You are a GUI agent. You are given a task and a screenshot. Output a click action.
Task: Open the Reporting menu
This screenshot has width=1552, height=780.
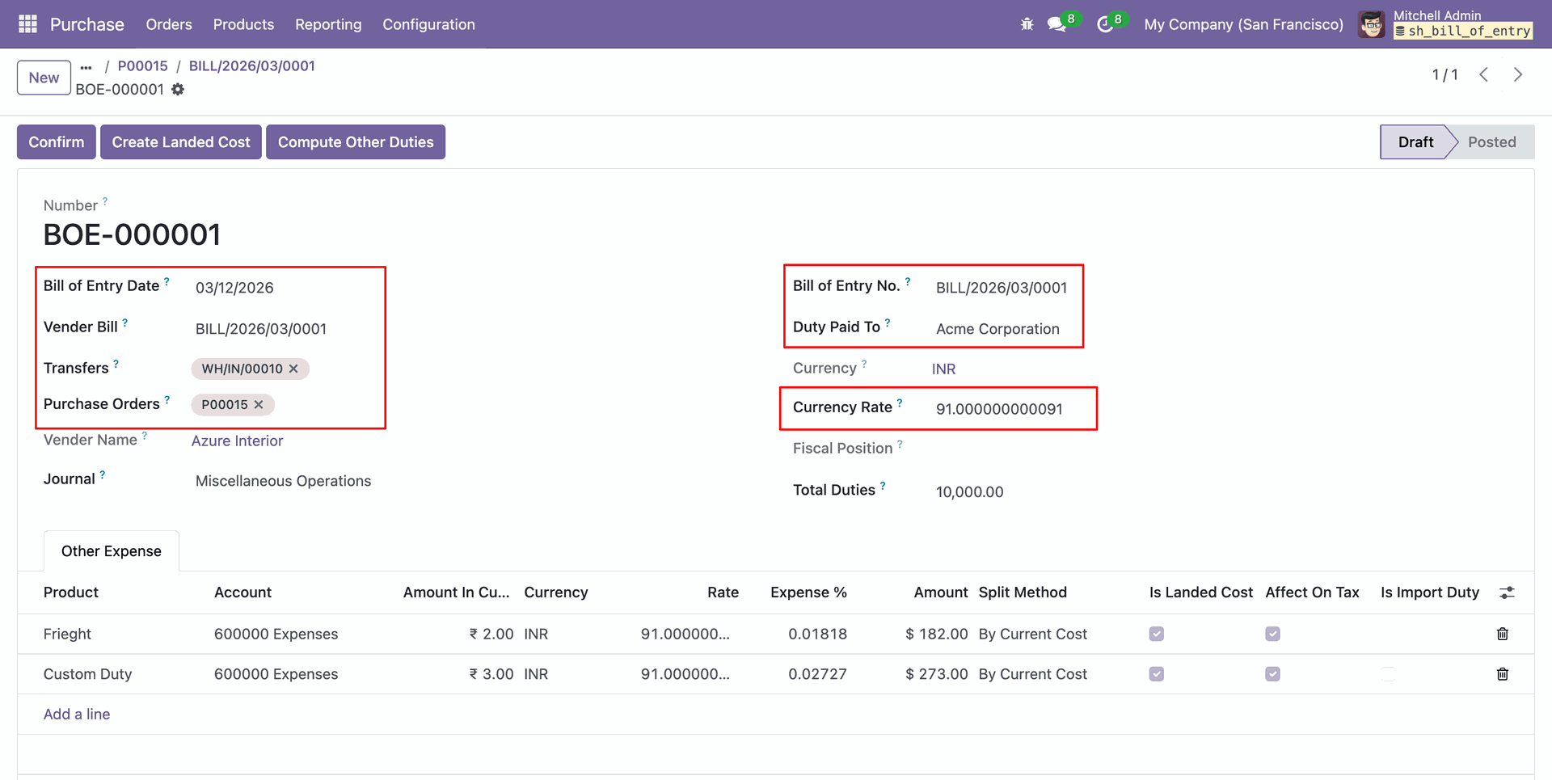click(328, 24)
